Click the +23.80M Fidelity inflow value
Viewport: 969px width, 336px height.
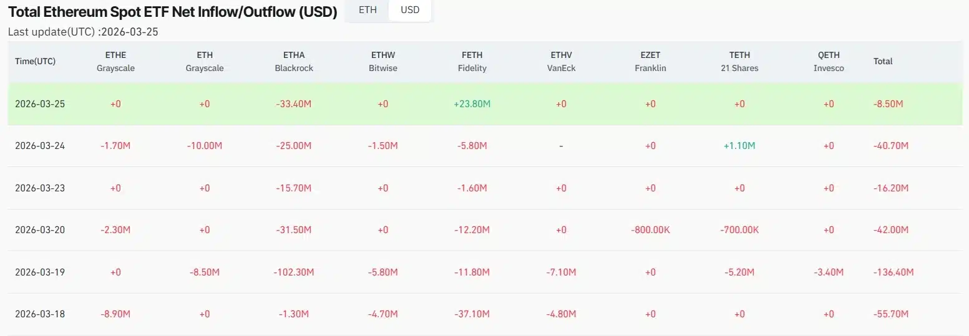[472, 103]
